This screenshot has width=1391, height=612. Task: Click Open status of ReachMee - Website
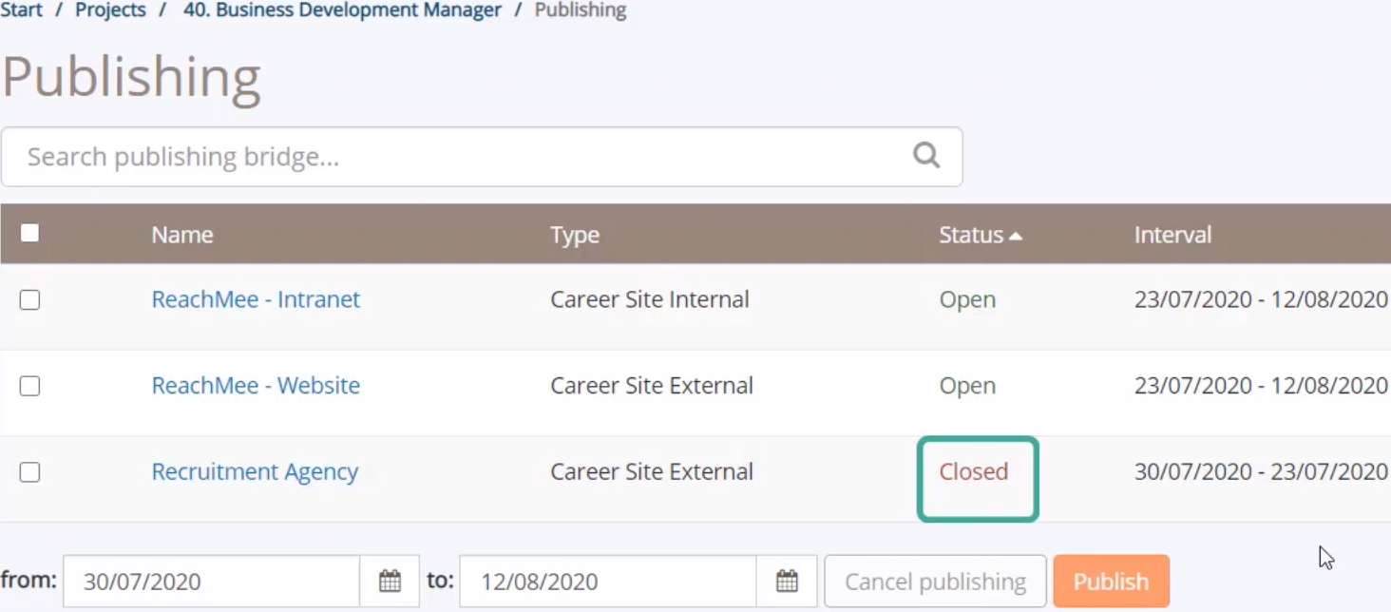(967, 386)
